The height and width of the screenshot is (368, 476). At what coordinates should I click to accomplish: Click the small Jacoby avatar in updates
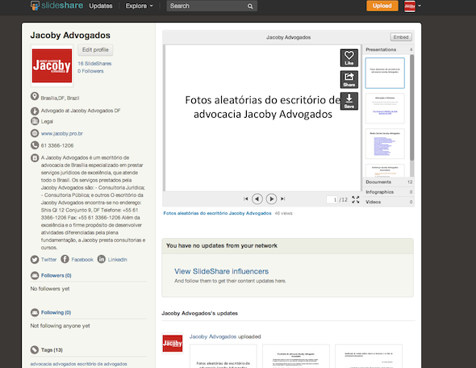point(173,344)
